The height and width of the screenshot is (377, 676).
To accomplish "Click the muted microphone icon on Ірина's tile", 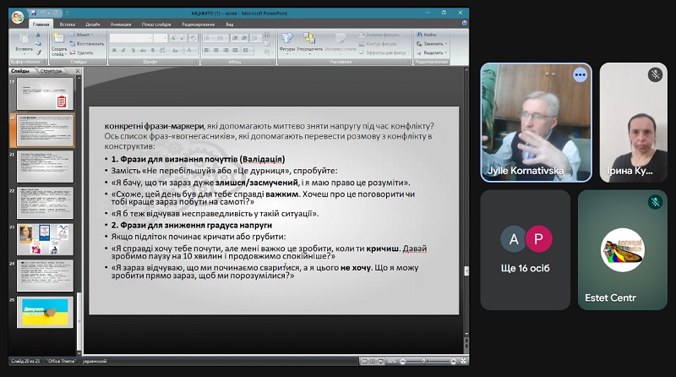I will coord(655,74).
